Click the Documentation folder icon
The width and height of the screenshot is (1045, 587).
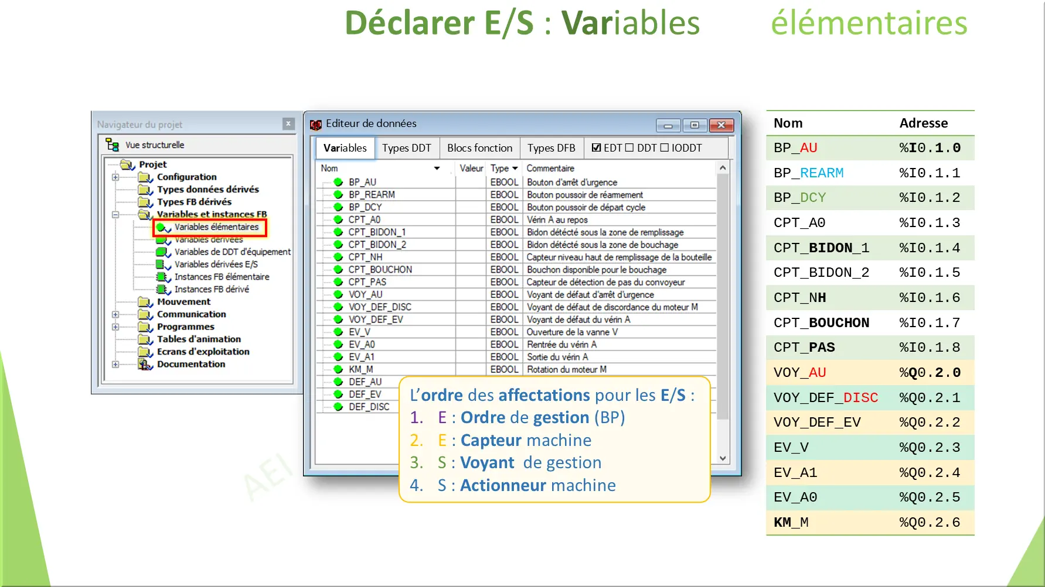[x=145, y=365]
